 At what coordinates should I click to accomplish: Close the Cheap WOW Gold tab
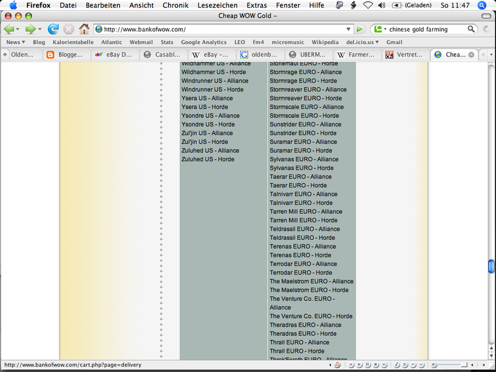coord(471,55)
